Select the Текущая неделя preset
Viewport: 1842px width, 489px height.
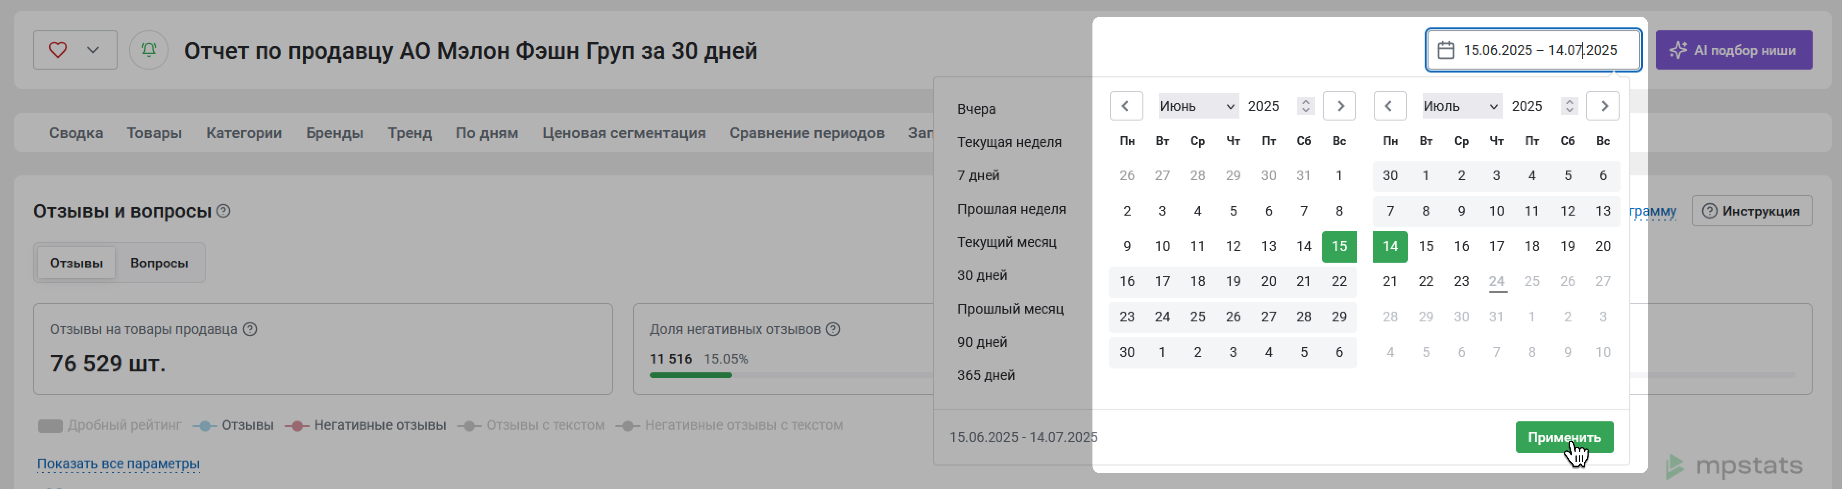click(x=1009, y=142)
